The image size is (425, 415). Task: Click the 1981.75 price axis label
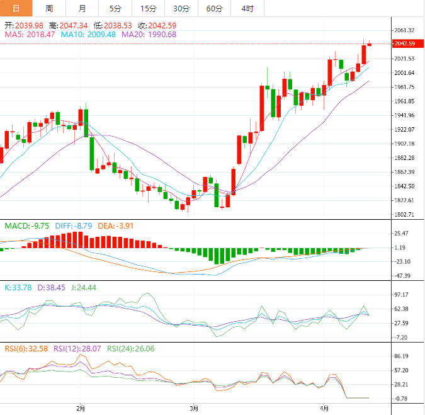click(404, 87)
